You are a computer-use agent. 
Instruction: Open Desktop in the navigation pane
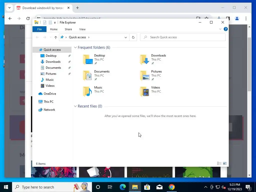pos(51,56)
